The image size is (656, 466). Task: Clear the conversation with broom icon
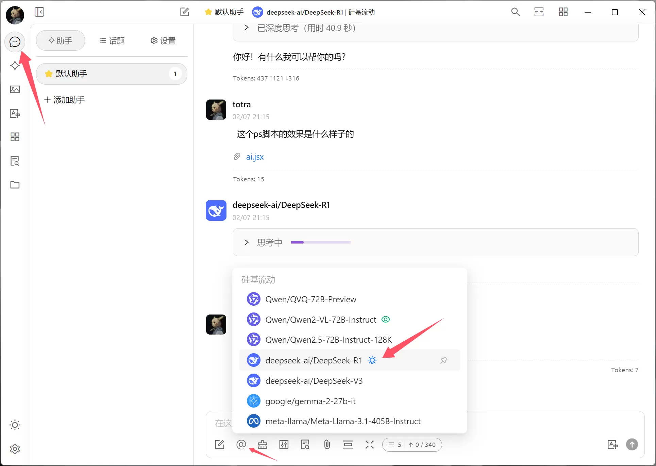(263, 445)
